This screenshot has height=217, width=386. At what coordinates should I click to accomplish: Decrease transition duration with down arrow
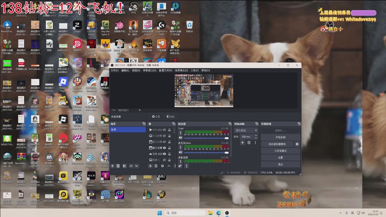click(256, 138)
